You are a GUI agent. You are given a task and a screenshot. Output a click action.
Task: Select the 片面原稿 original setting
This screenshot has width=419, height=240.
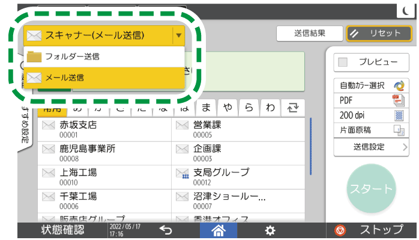pyautogui.click(x=371, y=130)
